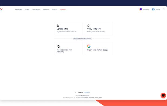Click the Upgrade! link in the navigation
167x106 pixels.
click(63, 9)
